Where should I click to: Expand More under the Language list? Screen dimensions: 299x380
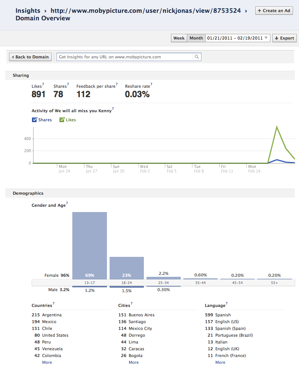tap(220, 362)
